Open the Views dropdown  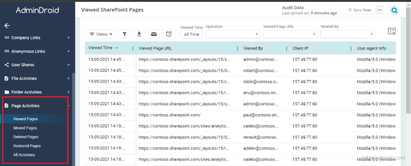[x=101, y=34]
